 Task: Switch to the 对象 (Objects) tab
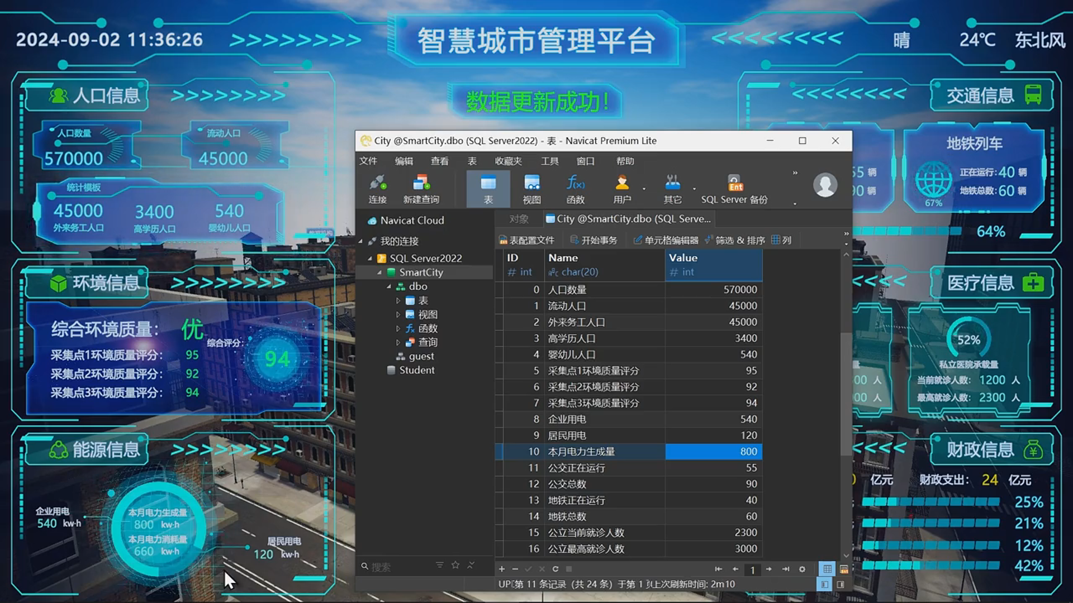(519, 219)
